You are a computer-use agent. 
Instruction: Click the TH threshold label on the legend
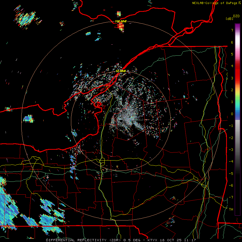tap(231, 209)
